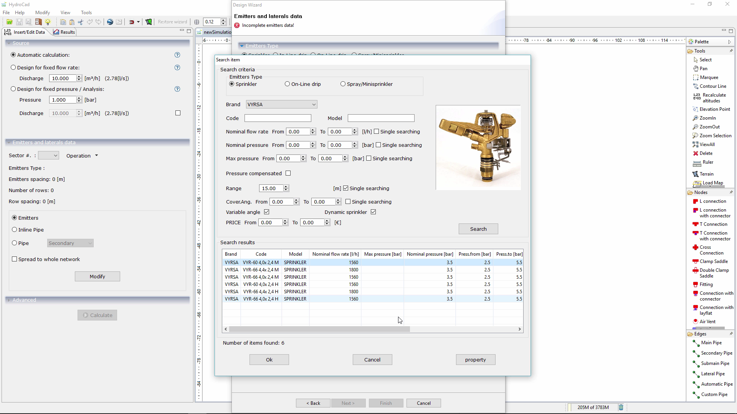The width and height of the screenshot is (737, 414).
Task: Choose the Contour Line tool
Action: click(x=712, y=86)
